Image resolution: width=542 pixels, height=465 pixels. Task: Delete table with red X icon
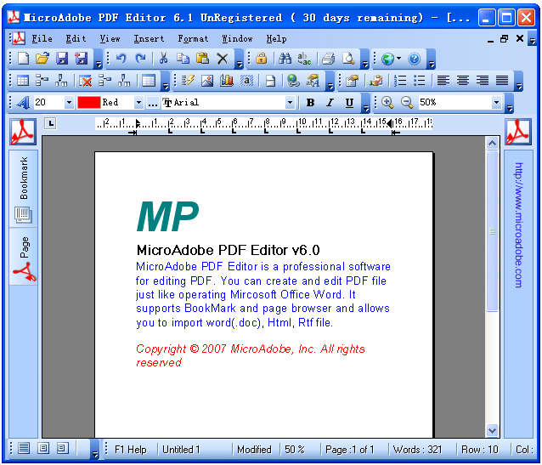click(85, 81)
